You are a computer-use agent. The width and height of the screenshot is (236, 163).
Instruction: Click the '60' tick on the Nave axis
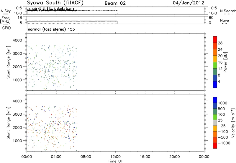click(x=211, y=18)
